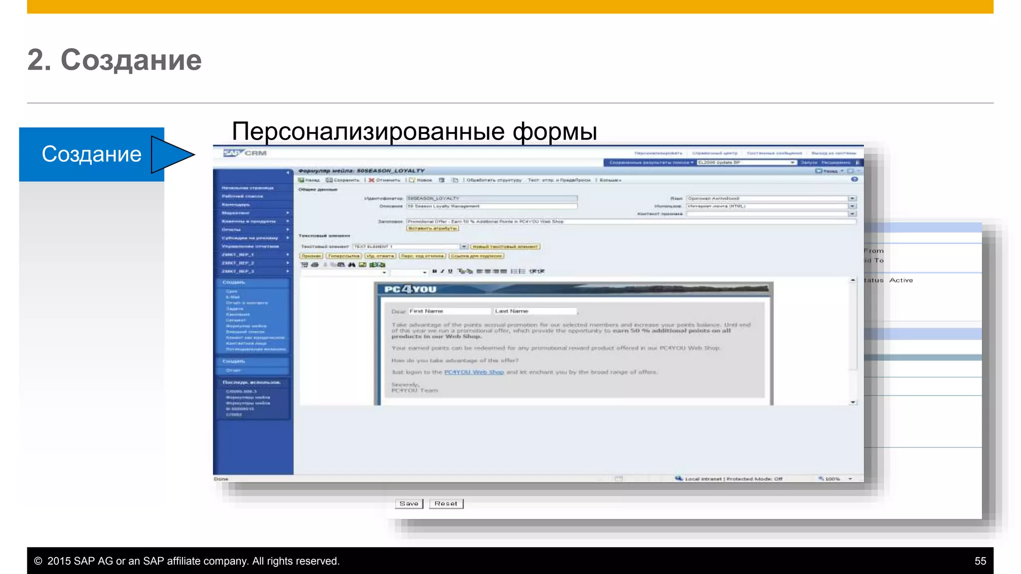Click Обработать структуру in the toolbar
The width and height of the screenshot is (1021, 574).
pyautogui.click(x=494, y=180)
